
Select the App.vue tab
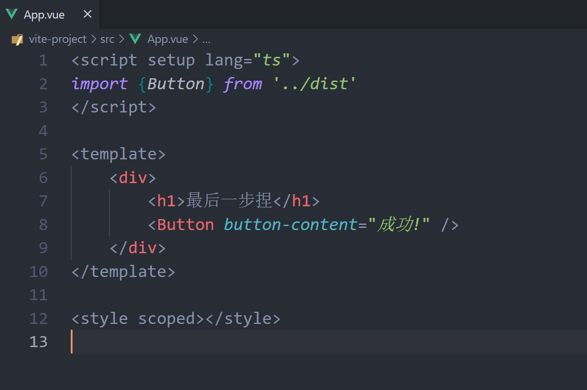(x=50, y=14)
